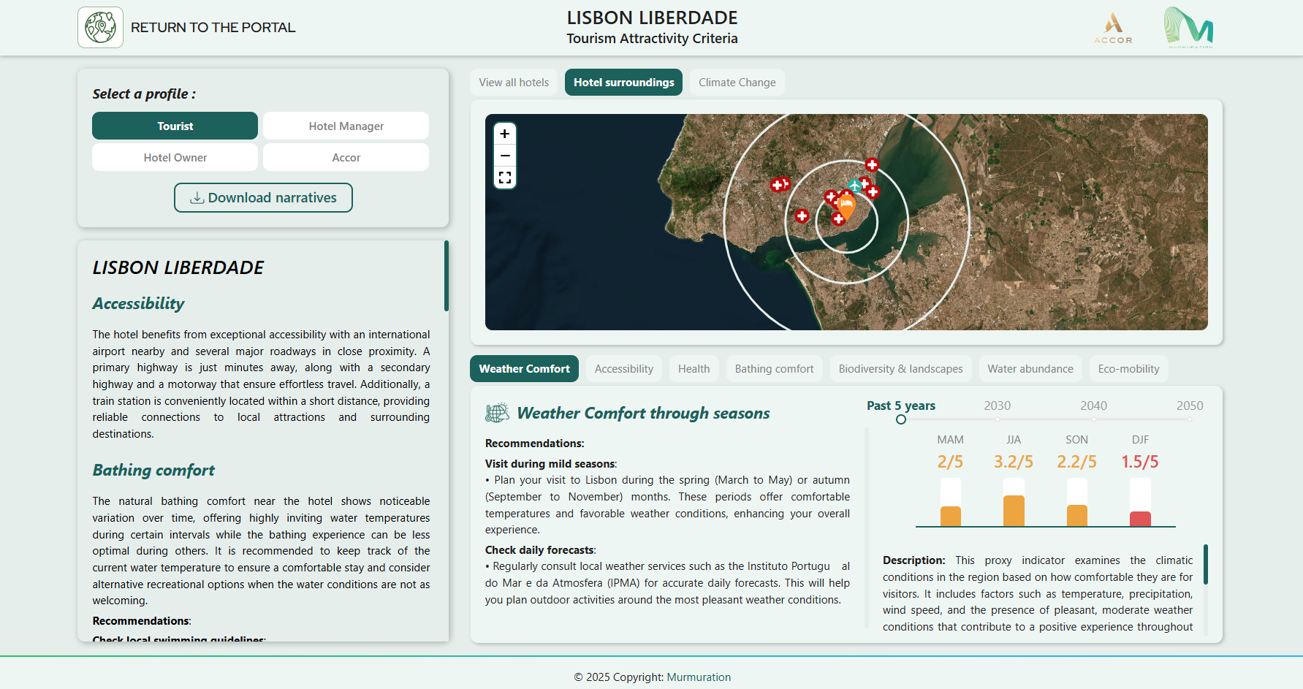Set the timeline slider to 2040
1303x689 pixels.
point(1093,419)
